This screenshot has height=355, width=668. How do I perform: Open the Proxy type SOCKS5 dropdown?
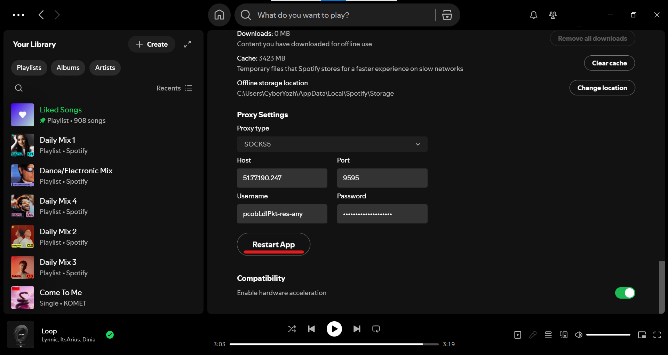[332, 144]
